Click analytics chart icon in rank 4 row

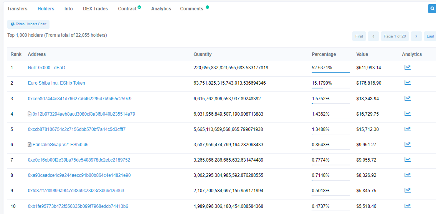coord(407,114)
